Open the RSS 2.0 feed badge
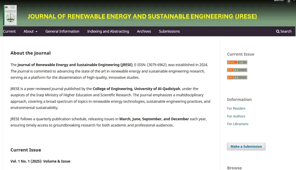This screenshot has height=170, width=296. [237, 70]
